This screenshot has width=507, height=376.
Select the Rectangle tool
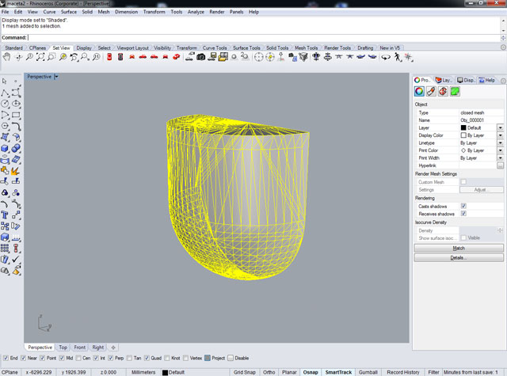pos(16,115)
